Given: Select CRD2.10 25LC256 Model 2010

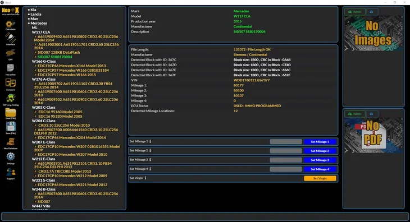Looking at the screenshot, I should [64, 125].
